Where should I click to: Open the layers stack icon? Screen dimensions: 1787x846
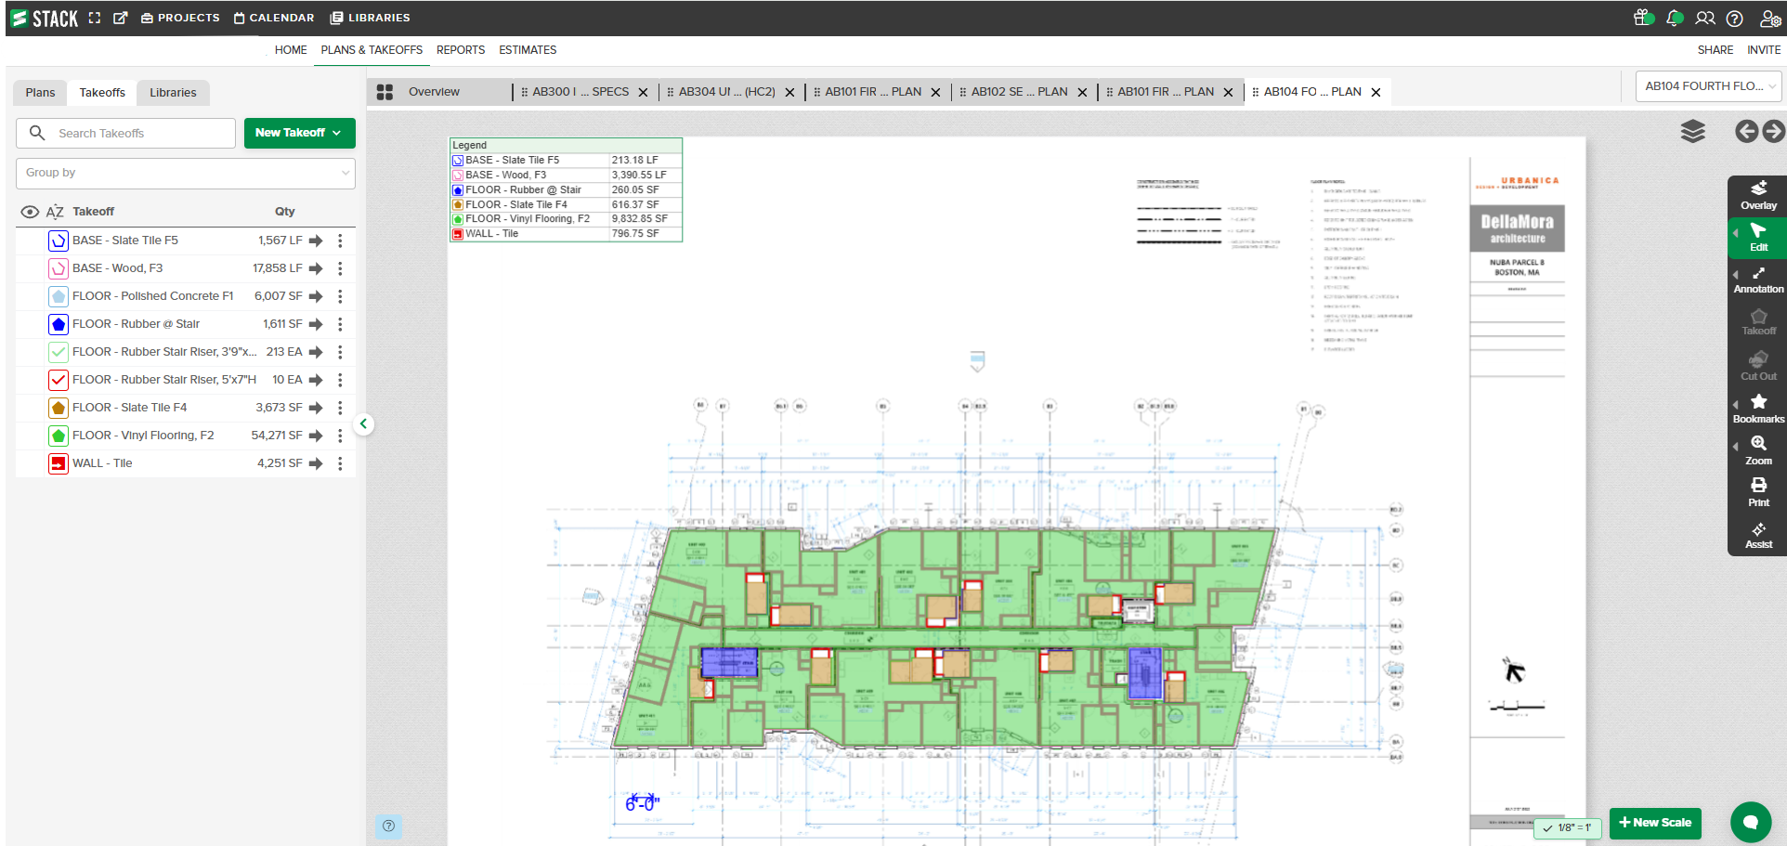coord(1692,132)
